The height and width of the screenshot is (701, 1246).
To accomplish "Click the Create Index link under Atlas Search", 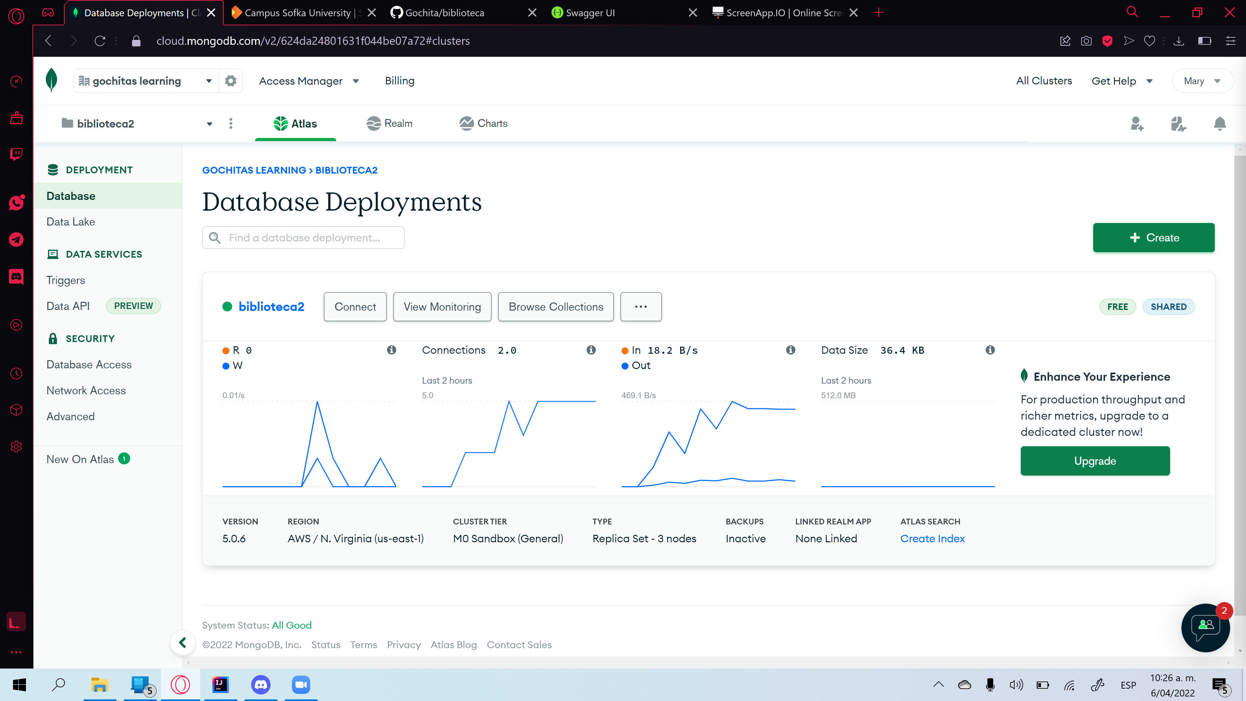I will coord(933,538).
